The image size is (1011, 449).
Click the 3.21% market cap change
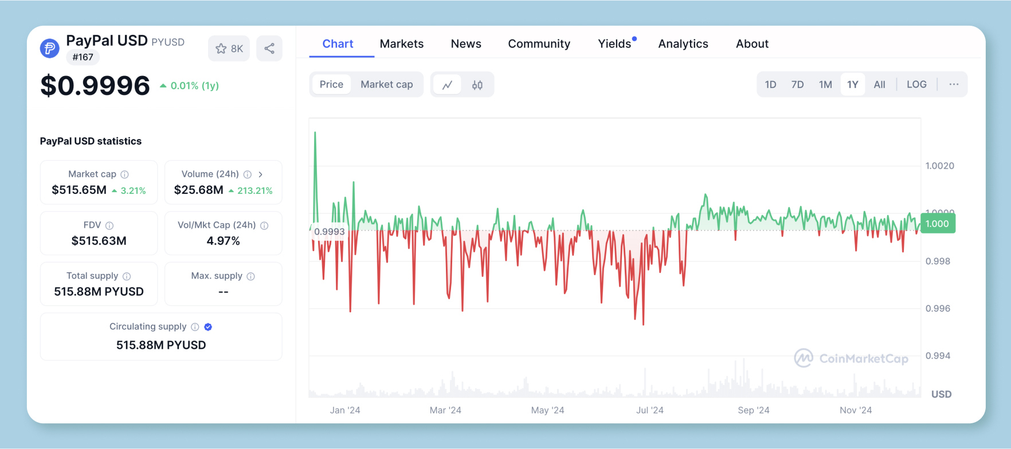pyautogui.click(x=129, y=190)
